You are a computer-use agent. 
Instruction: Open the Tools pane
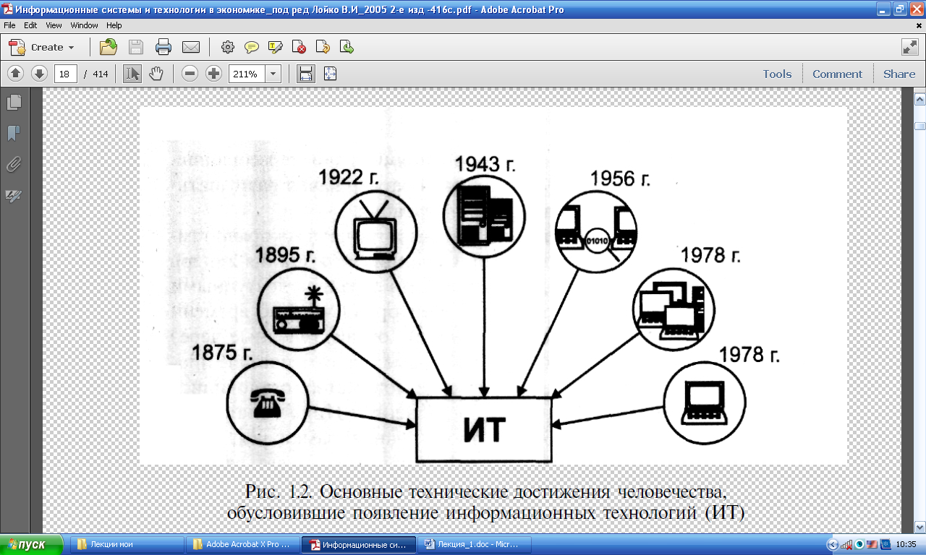point(777,74)
